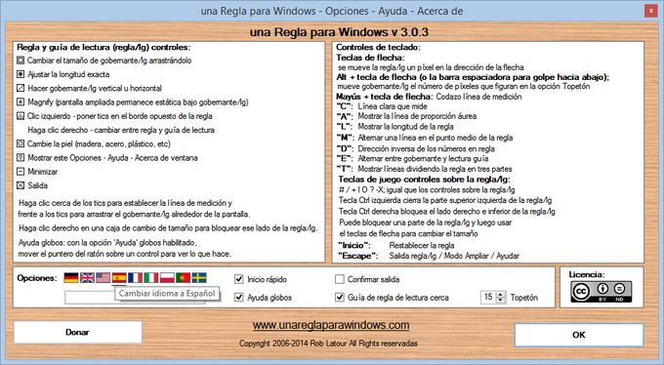Screen dimensions: 664x365
Task: Click the copyright notice text
Action: 328,344
